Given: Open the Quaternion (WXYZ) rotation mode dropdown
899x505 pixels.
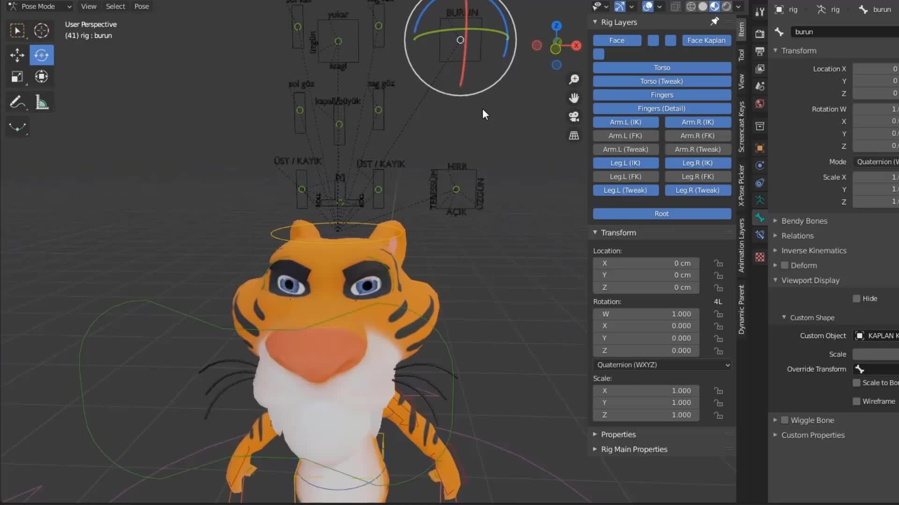Looking at the screenshot, I should (x=662, y=365).
